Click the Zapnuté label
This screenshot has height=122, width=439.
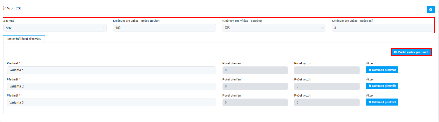point(9,21)
